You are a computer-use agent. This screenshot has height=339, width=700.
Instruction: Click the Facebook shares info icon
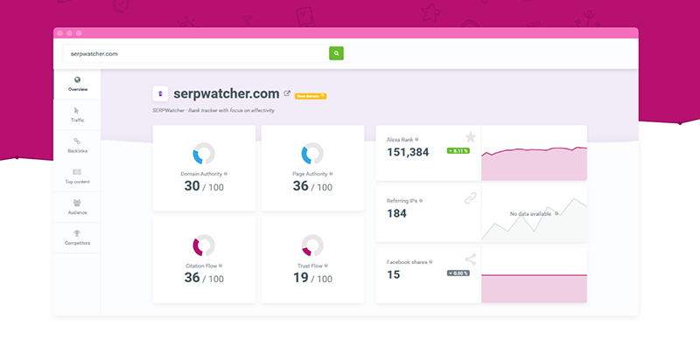pyautogui.click(x=430, y=262)
